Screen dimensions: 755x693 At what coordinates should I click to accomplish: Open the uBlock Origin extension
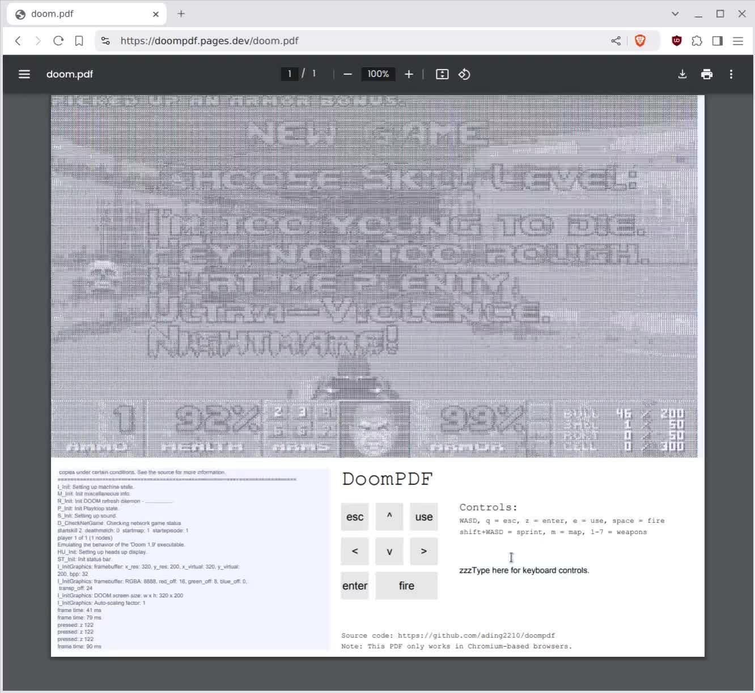pyautogui.click(x=676, y=40)
